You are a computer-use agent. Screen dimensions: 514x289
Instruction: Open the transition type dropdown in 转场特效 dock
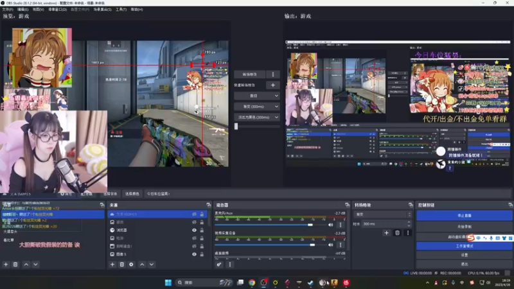tap(382, 215)
